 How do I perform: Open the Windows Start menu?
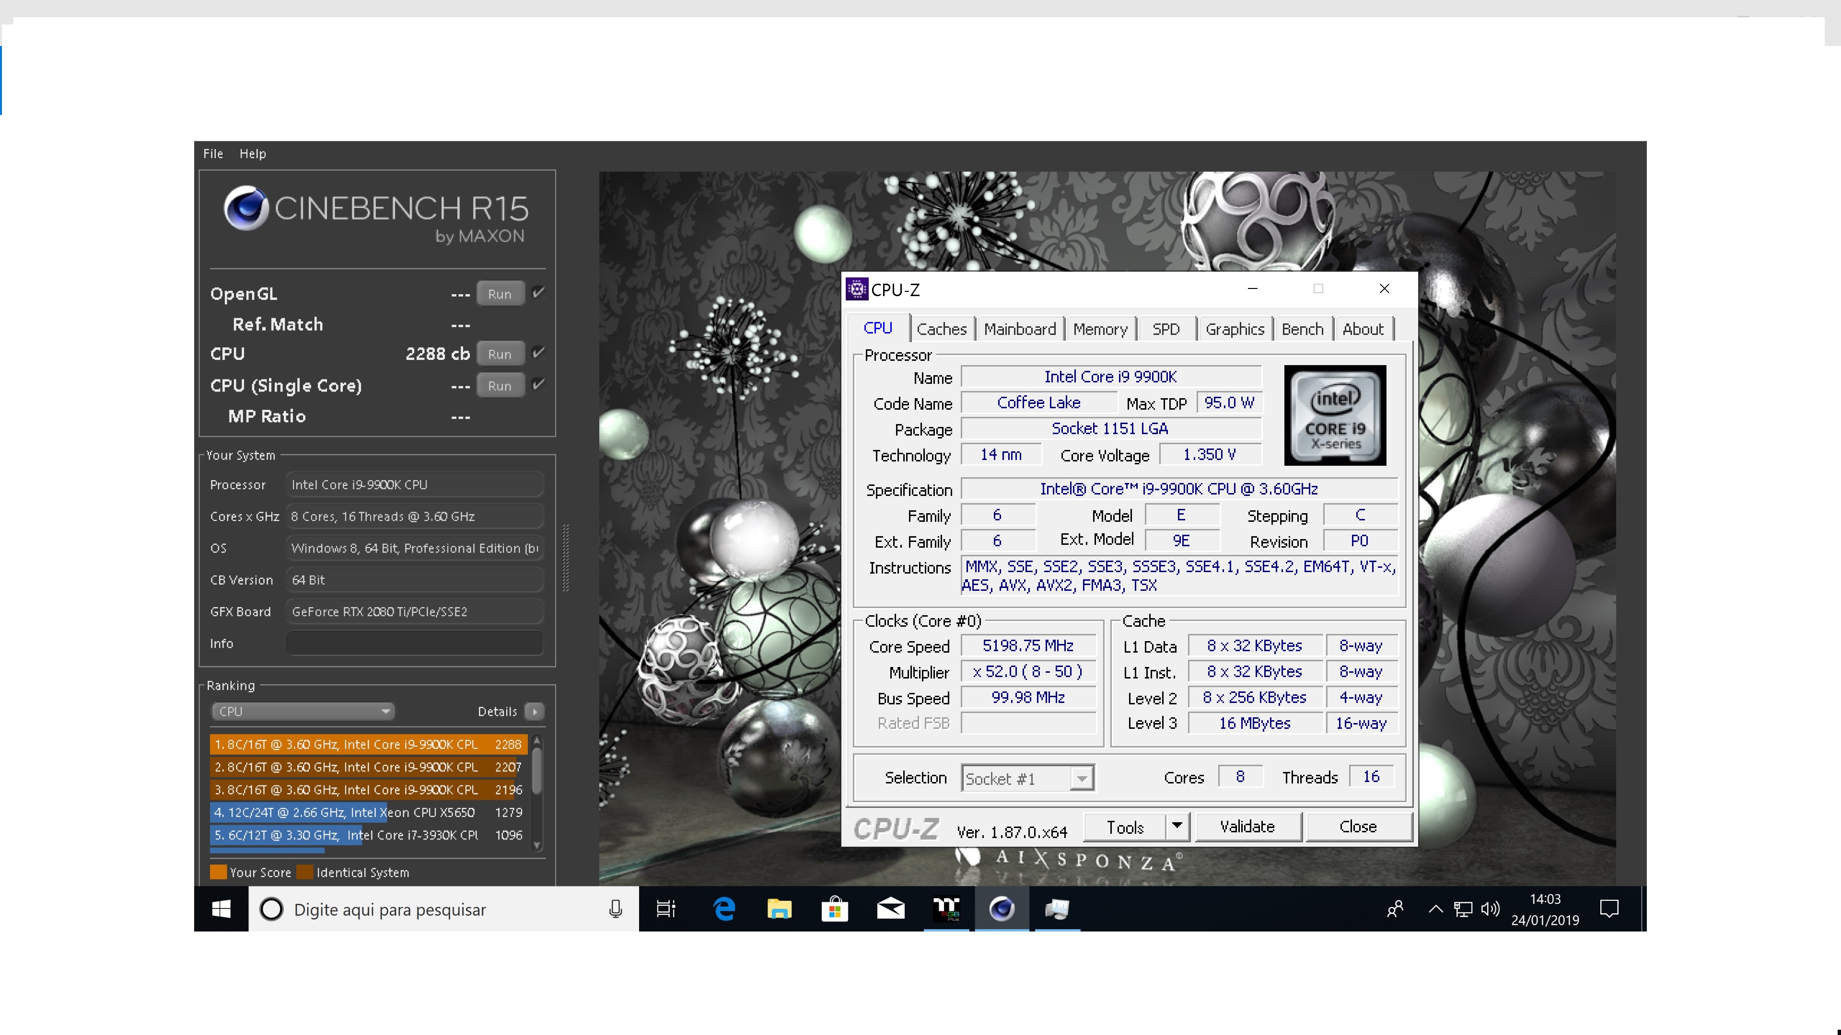[221, 908]
